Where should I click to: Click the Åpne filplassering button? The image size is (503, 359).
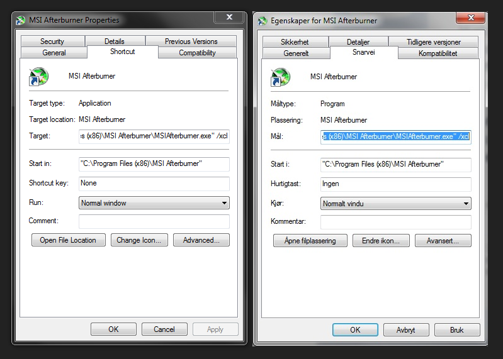[310, 241]
